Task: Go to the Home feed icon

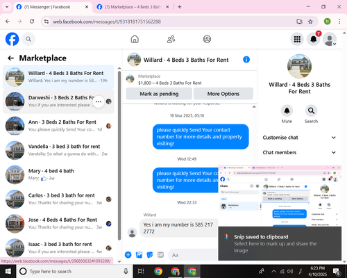Action: point(135,39)
